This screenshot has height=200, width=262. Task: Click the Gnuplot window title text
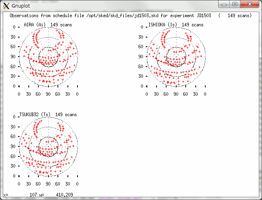click(21, 6)
